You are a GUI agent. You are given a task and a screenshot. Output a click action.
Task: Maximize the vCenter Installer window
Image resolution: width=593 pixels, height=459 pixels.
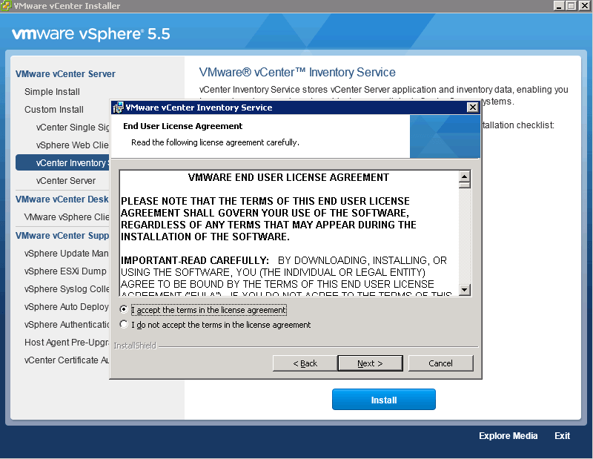572,6
